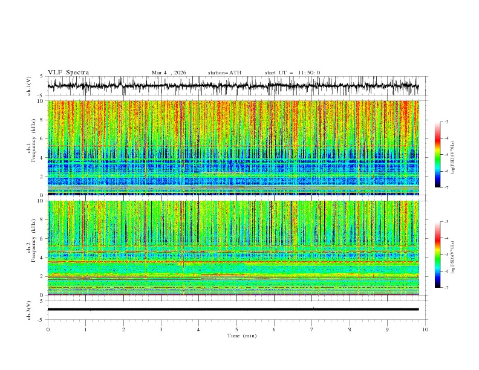Click the '-3' tick on ch.1 colorbar
This screenshot has height=370, width=479.
[x=446, y=122]
